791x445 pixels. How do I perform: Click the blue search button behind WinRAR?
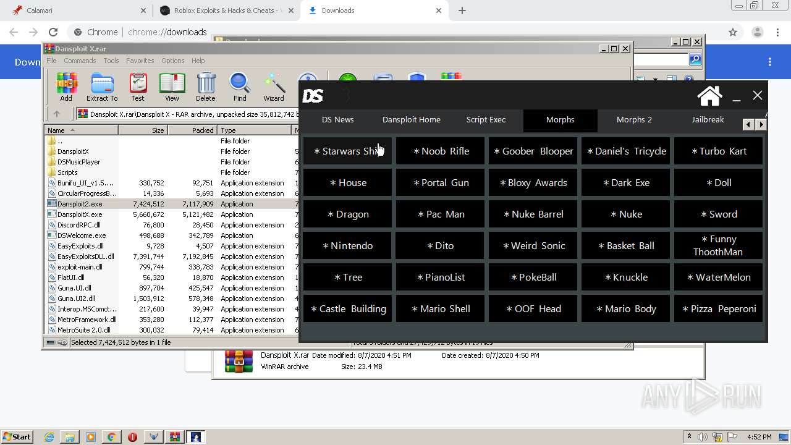(x=695, y=59)
